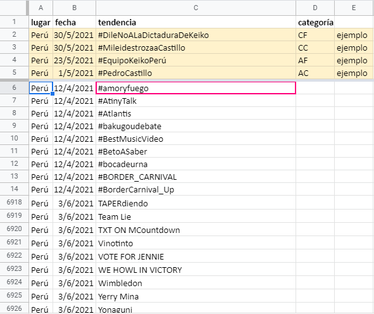Viewport: 374px width, 314px height.
Task: Select cell #EquipoKeikoPerú
Action: [196, 60]
